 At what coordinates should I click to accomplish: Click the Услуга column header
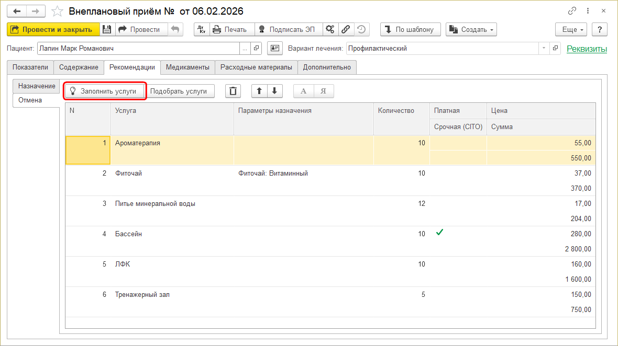pyautogui.click(x=172, y=119)
